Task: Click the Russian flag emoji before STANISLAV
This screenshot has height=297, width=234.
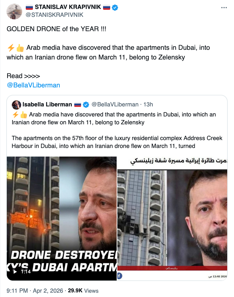Action: (x=29, y=8)
